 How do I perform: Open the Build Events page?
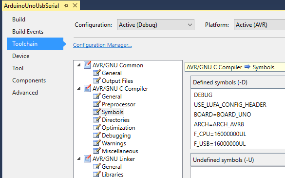pyautogui.click(x=28, y=32)
